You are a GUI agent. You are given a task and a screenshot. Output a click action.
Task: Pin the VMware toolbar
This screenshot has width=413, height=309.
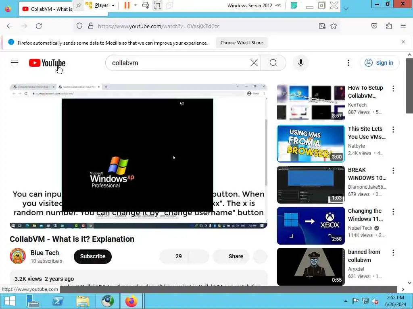pos(79,5)
